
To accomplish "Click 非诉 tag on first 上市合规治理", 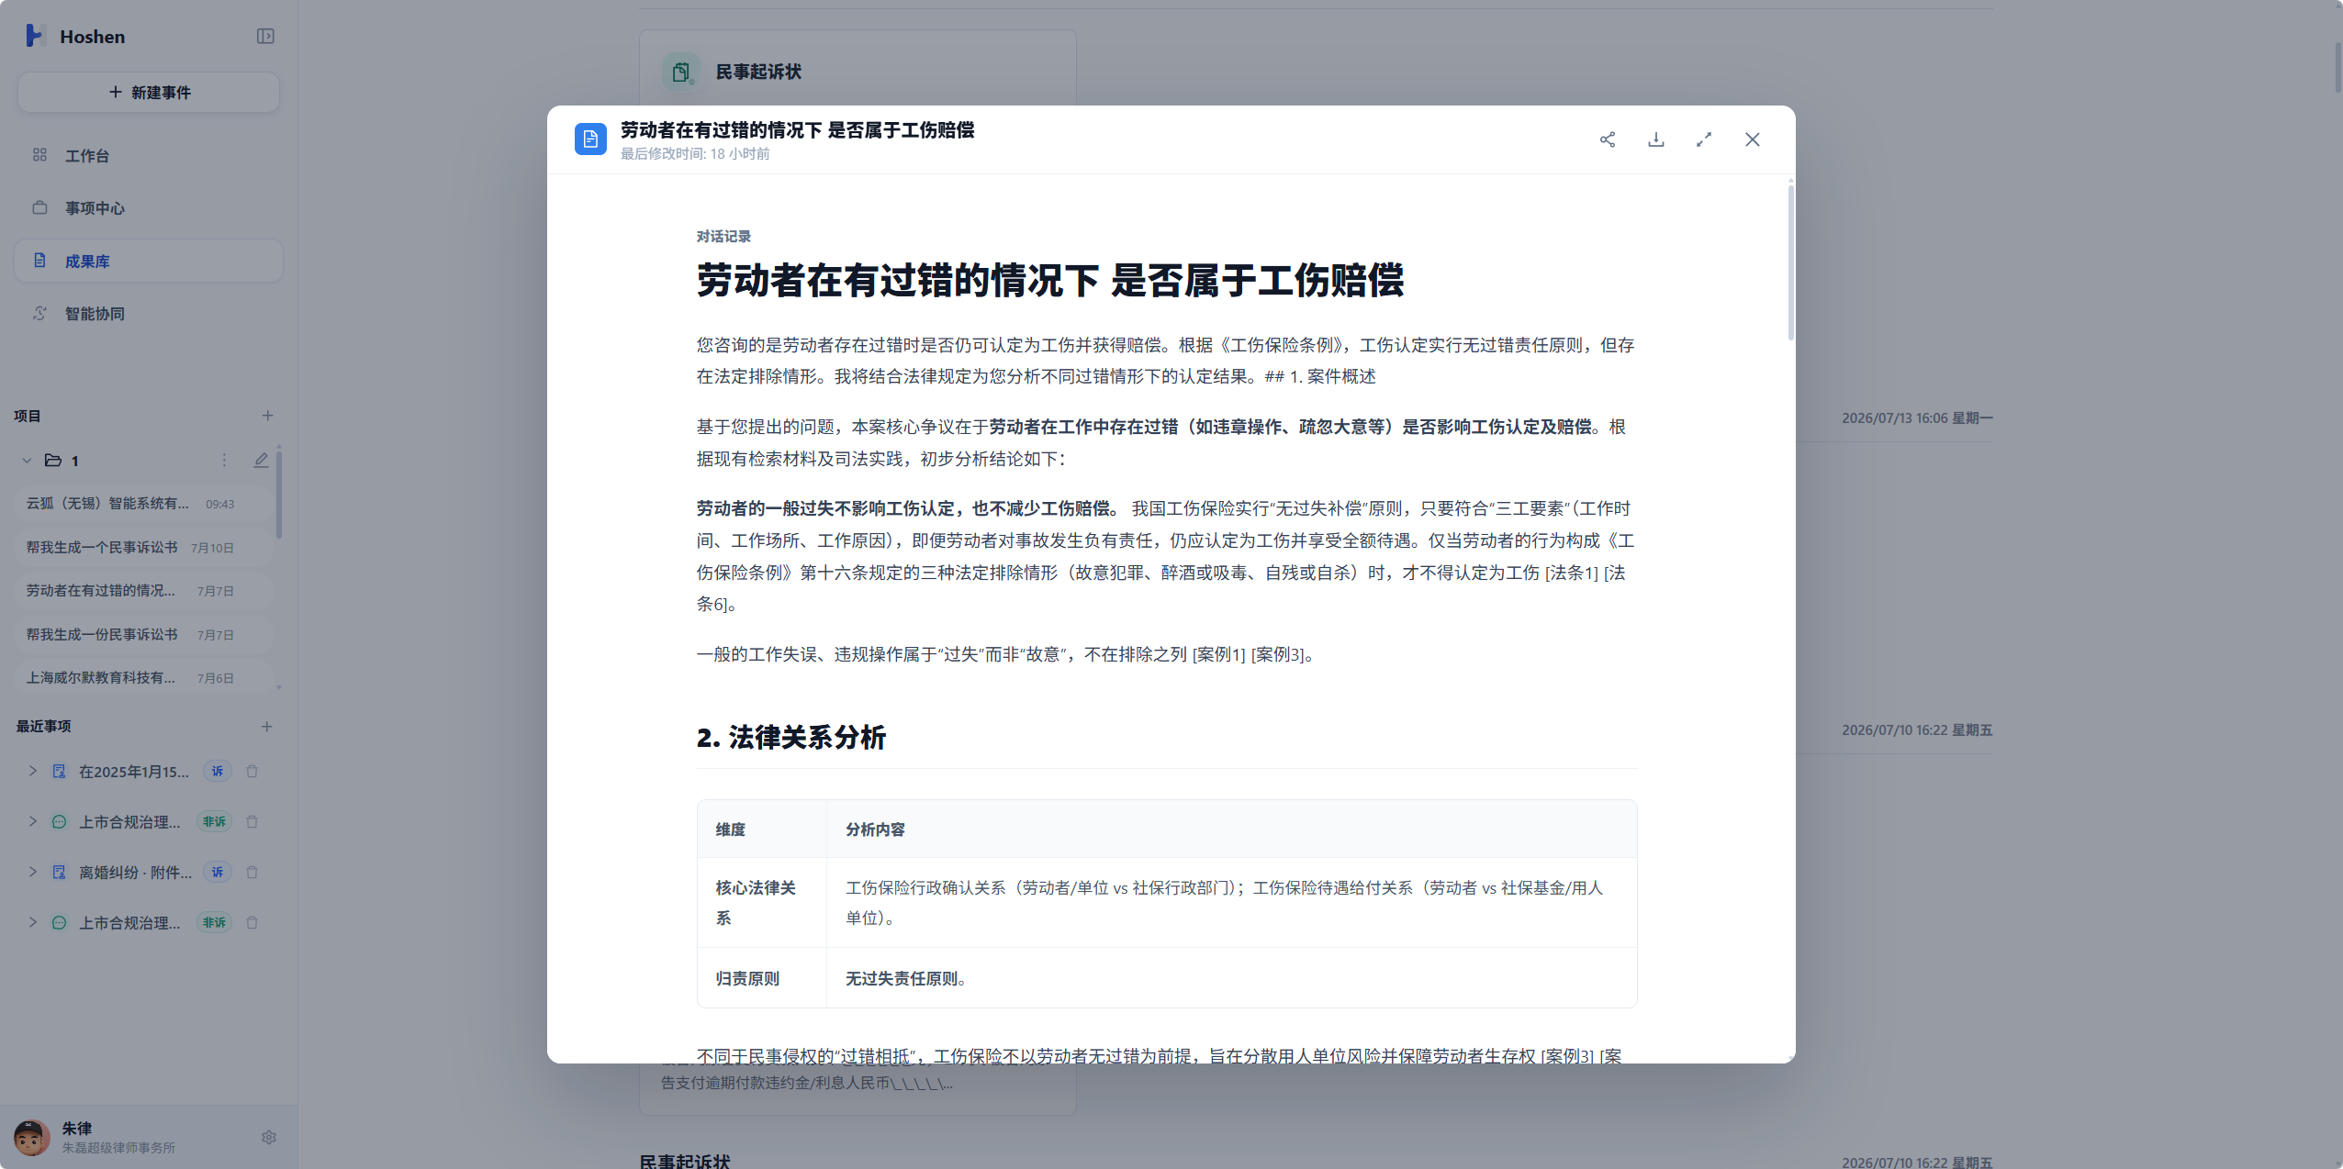I will (x=215, y=822).
